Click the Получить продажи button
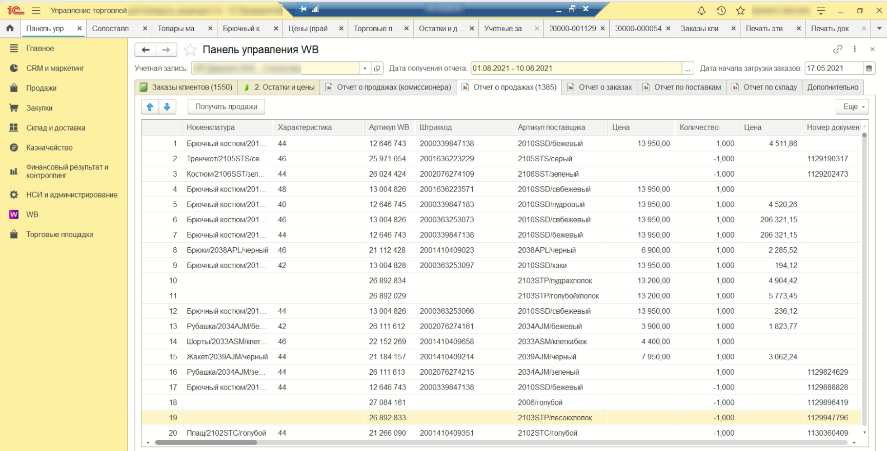This screenshot has height=451, width=887. [x=226, y=106]
